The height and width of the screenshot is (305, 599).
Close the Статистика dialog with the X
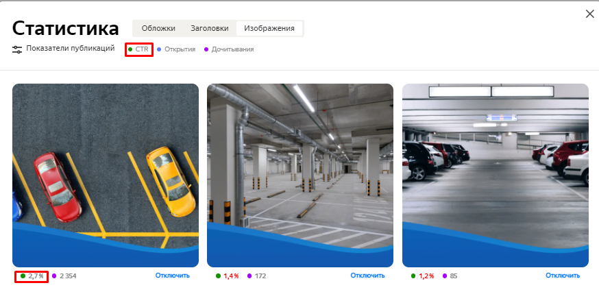click(x=589, y=14)
